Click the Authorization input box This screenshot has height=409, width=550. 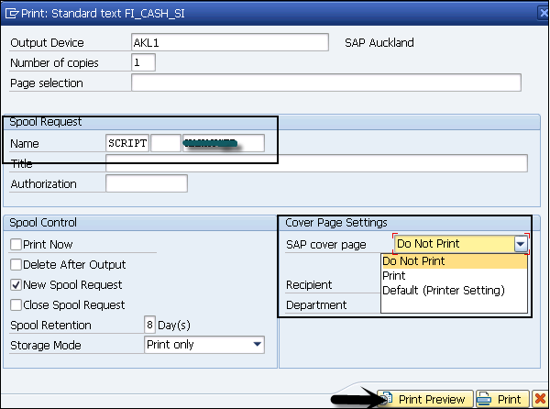[x=147, y=183]
